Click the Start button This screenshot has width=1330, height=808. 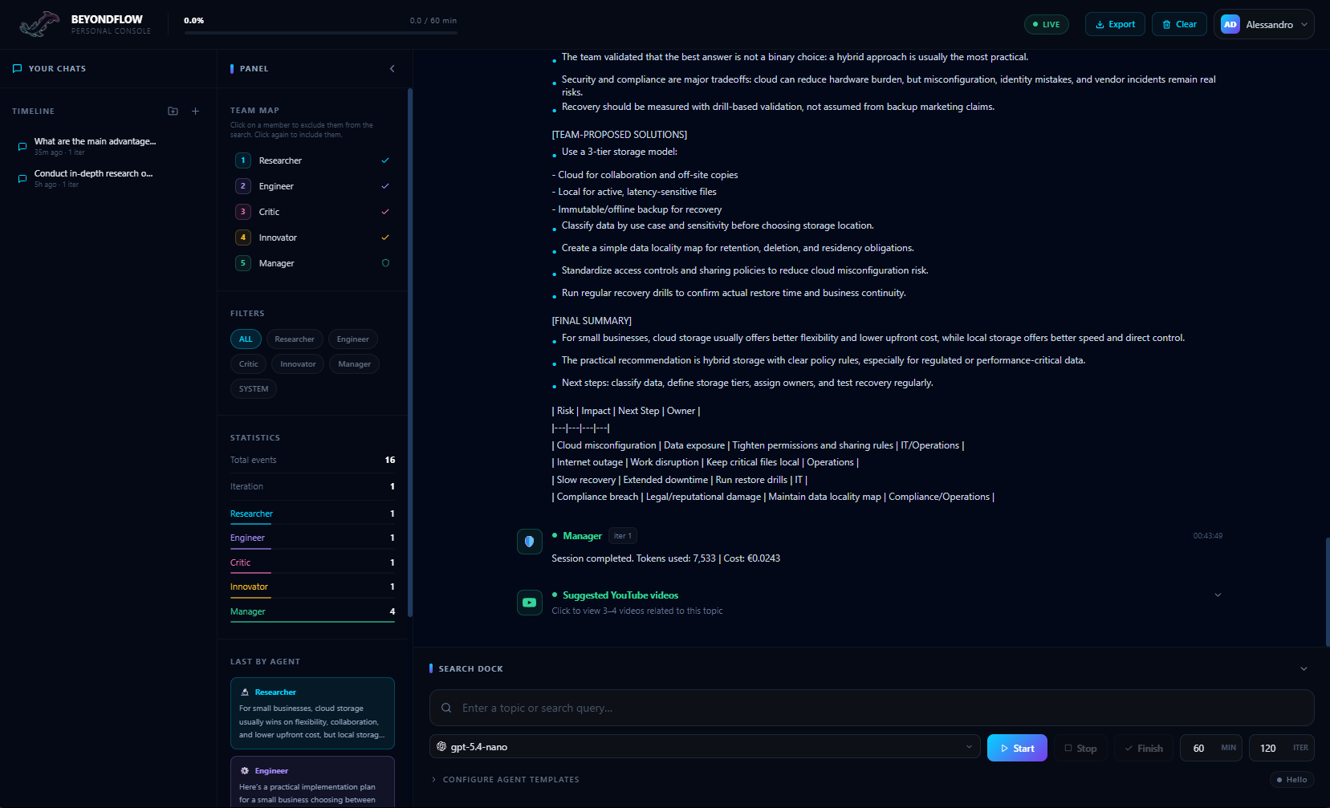pos(1017,748)
